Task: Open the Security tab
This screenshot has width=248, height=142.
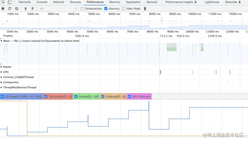Action: click(152, 2)
